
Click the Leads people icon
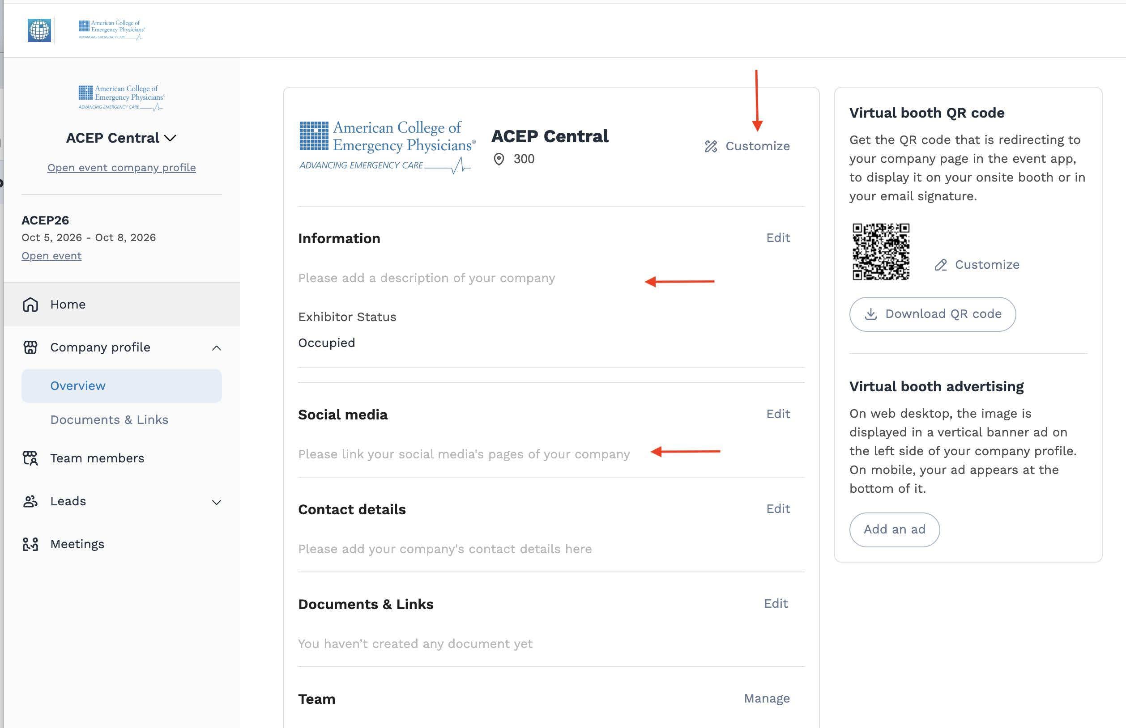30,501
